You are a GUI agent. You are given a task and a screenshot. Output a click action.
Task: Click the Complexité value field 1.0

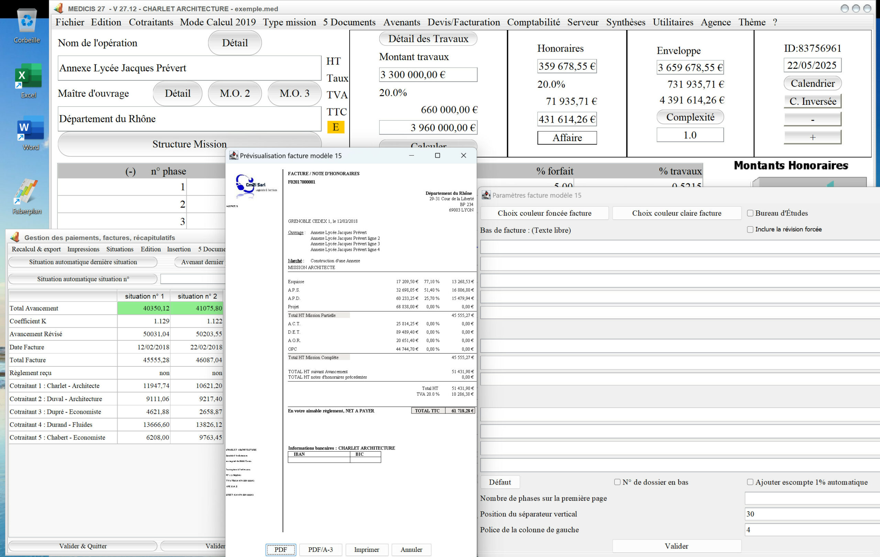(x=690, y=135)
